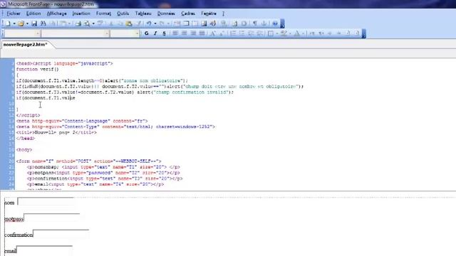This screenshot has height=256, width=456.
Task: Click the '<body>' tag line
Action: tap(24, 150)
